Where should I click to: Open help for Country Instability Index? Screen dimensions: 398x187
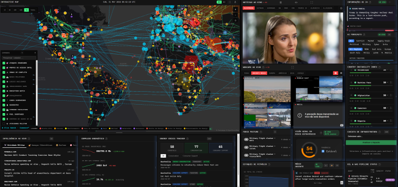pyautogui.click(x=380, y=67)
